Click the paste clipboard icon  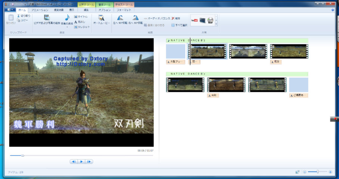tap(11, 18)
